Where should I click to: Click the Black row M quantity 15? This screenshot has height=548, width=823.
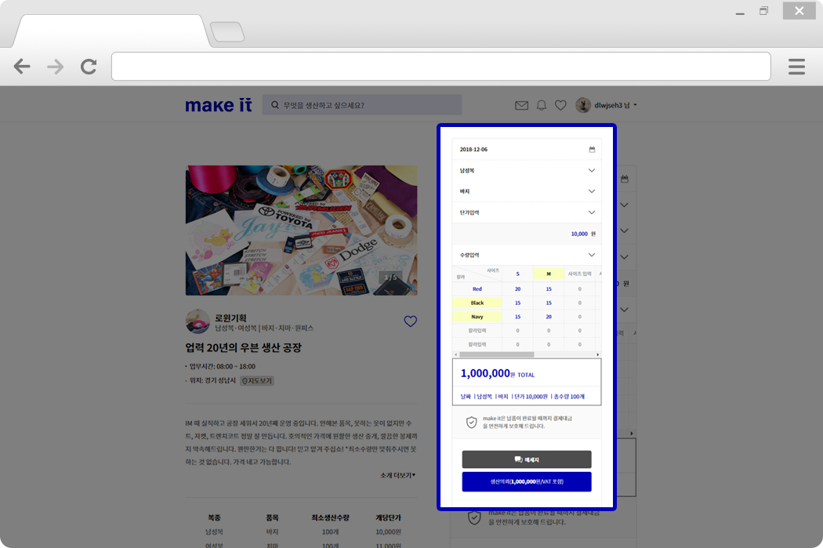[549, 303]
